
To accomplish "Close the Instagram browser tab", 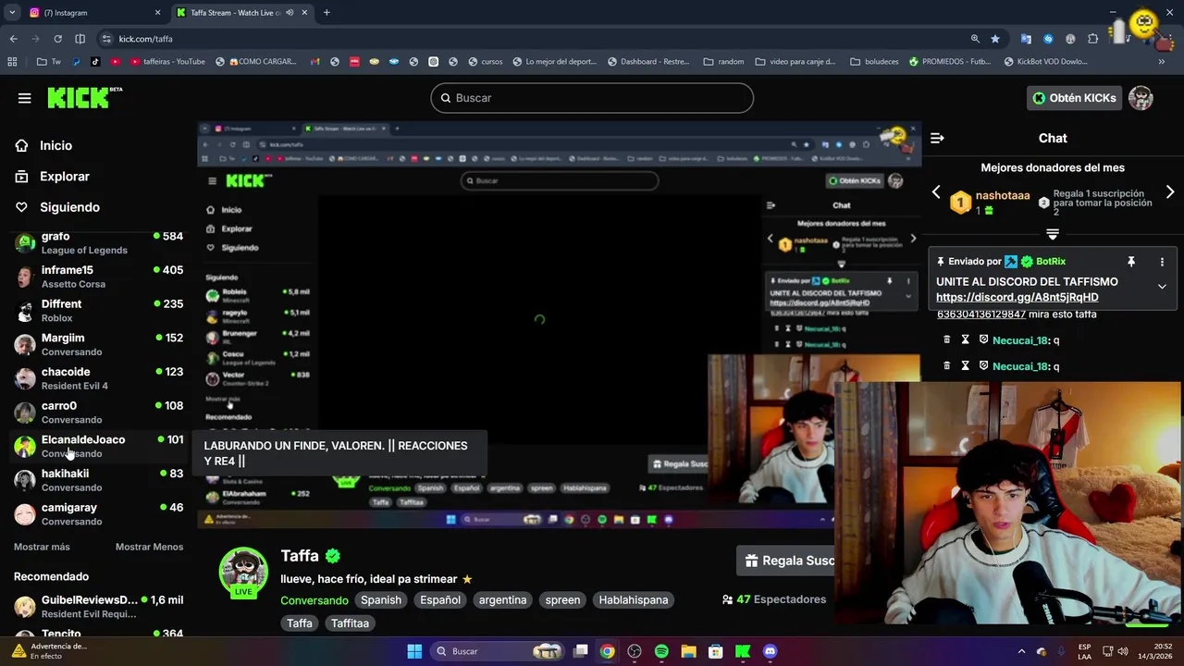I will [x=157, y=13].
